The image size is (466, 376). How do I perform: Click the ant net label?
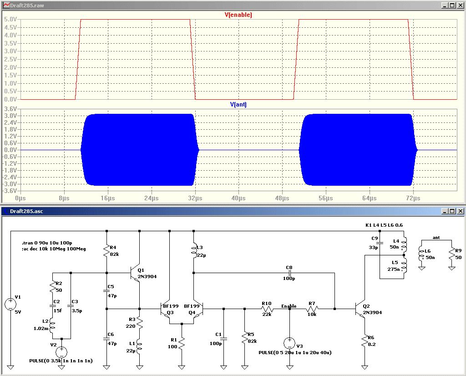(x=436, y=237)
